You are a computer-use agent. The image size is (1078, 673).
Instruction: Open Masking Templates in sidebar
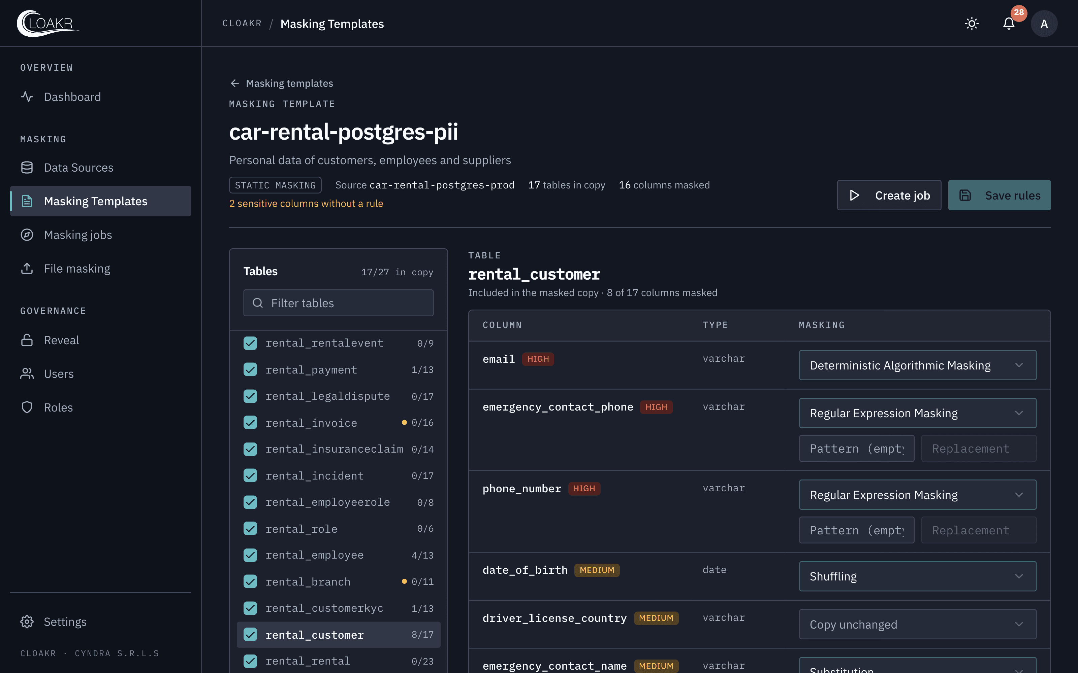tap(101, 201)
